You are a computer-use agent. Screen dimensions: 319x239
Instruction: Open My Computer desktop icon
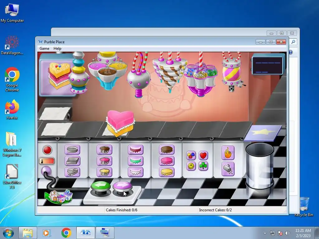[x=12, y=13]
